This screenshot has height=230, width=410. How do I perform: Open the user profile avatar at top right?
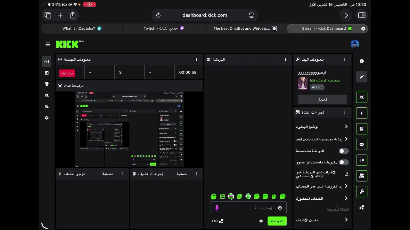[x=355, y=44]
